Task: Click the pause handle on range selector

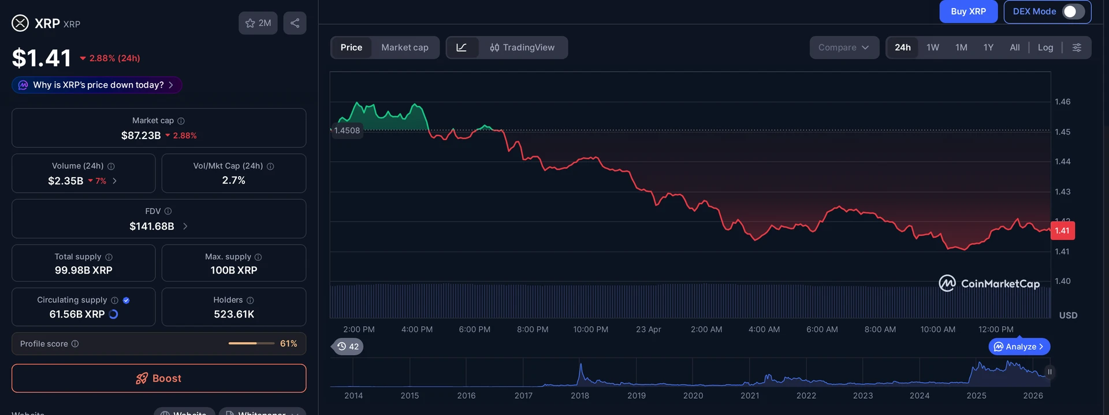Action: 1050,372
